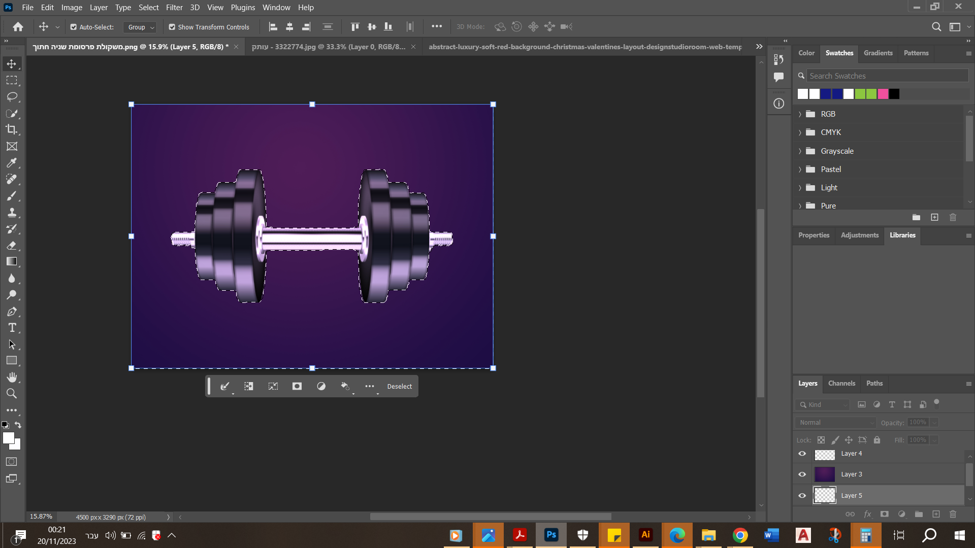Swap foreground and background colors
The width and height of the screenshot is (975, 548).
click(18, 425)
